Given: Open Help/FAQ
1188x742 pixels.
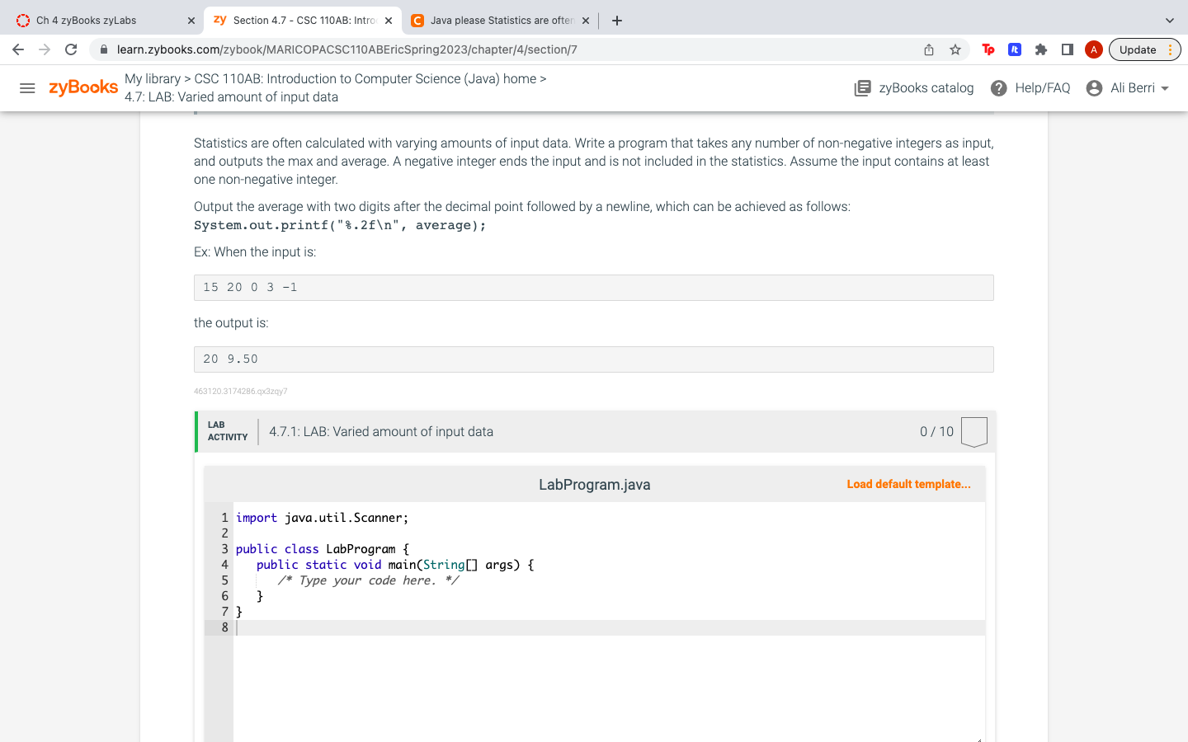Looking at the screenshot, I should coord(1030,87).
